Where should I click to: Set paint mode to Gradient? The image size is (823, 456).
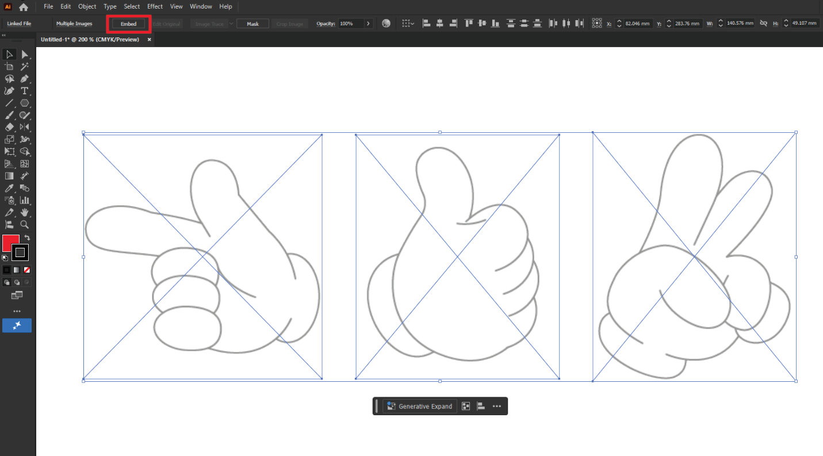pyautogui.click(x=17, y=270)
